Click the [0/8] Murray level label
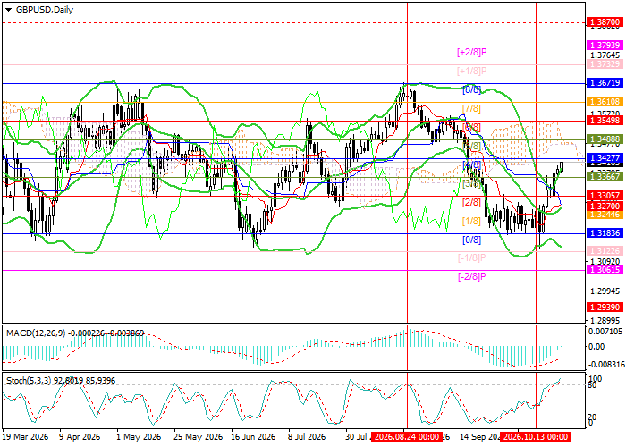This screenshot has width=626, height=447. 471,240
